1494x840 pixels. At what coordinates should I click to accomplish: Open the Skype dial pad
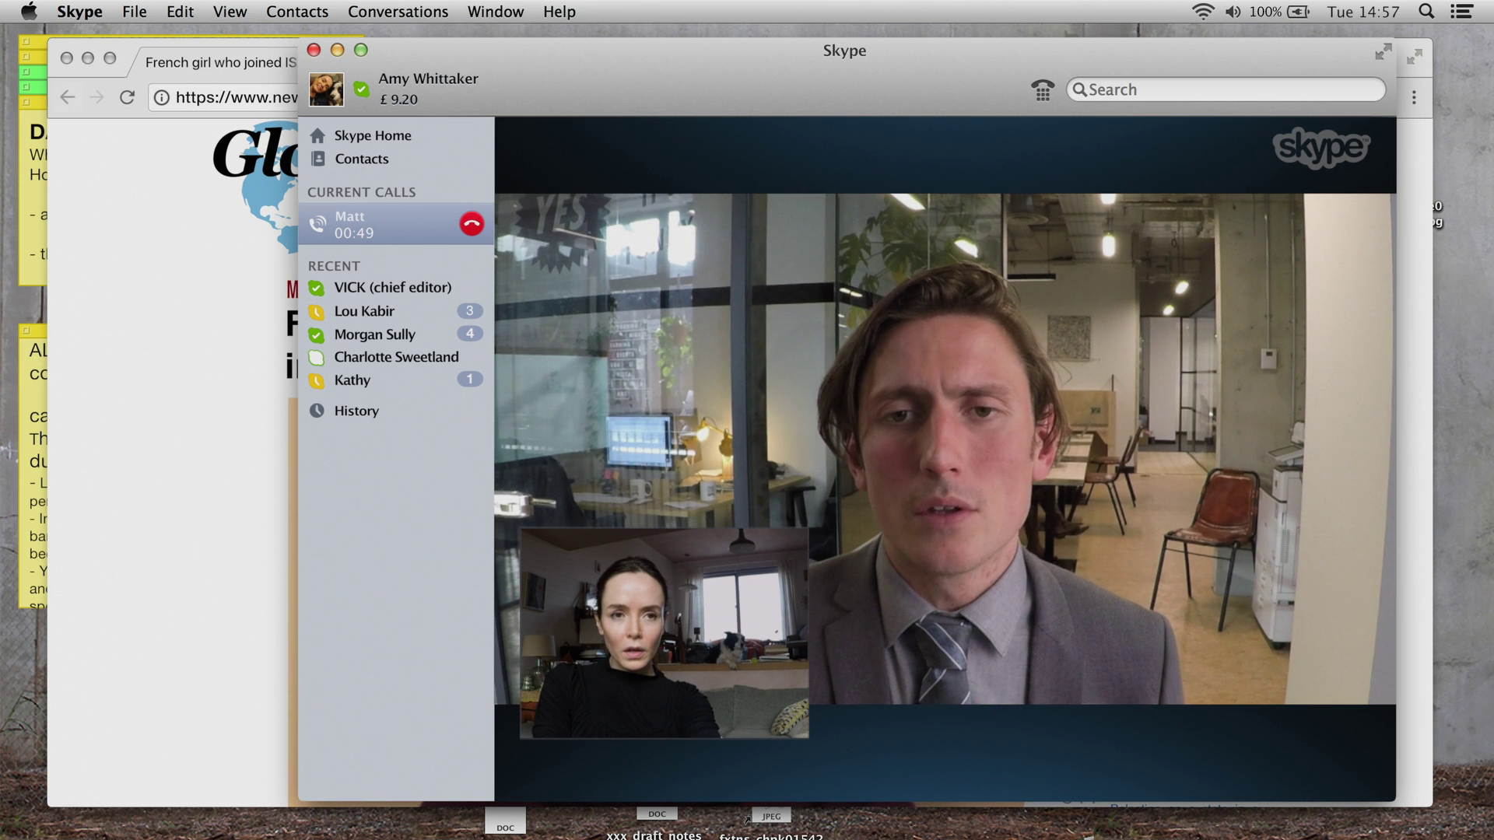1042,90
